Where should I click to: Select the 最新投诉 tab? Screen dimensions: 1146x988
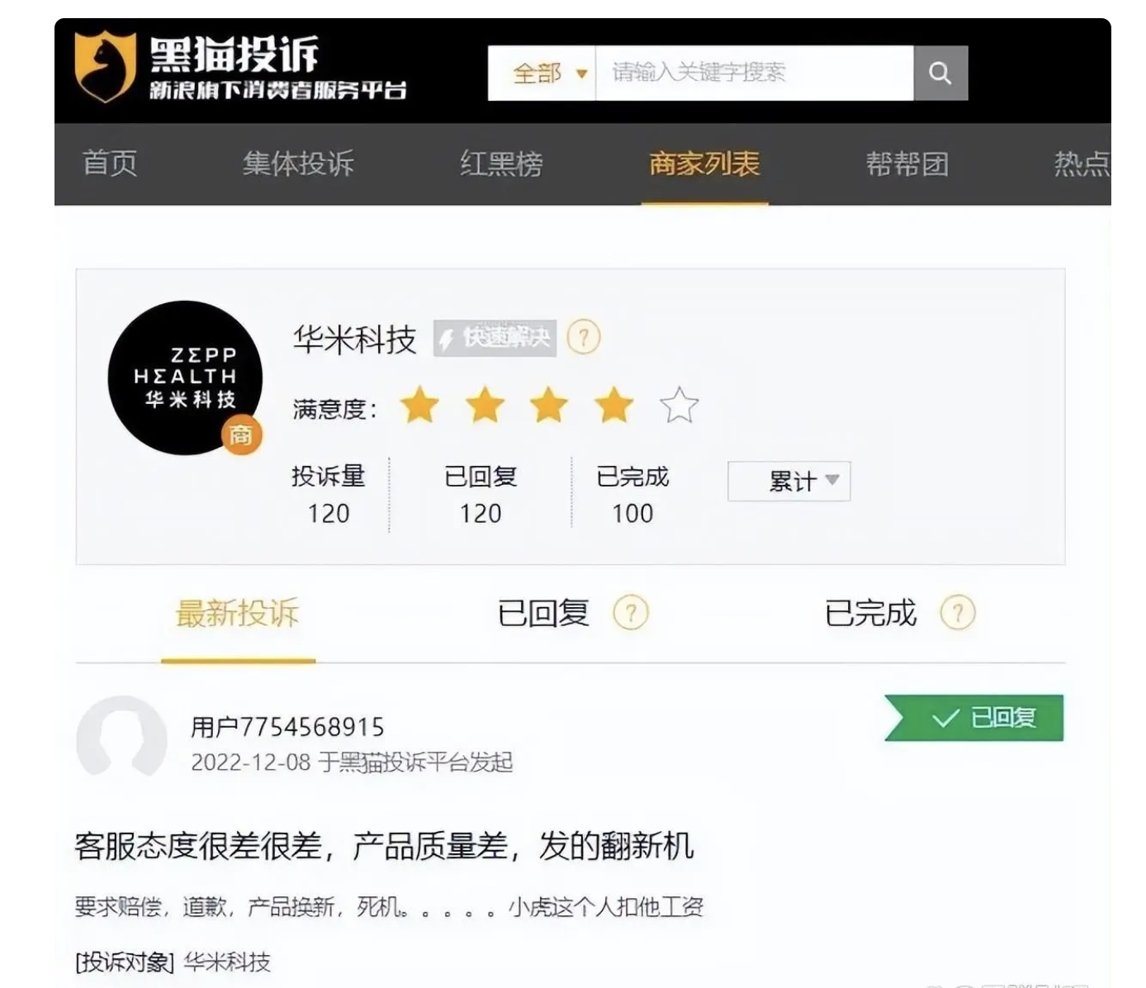238,613
